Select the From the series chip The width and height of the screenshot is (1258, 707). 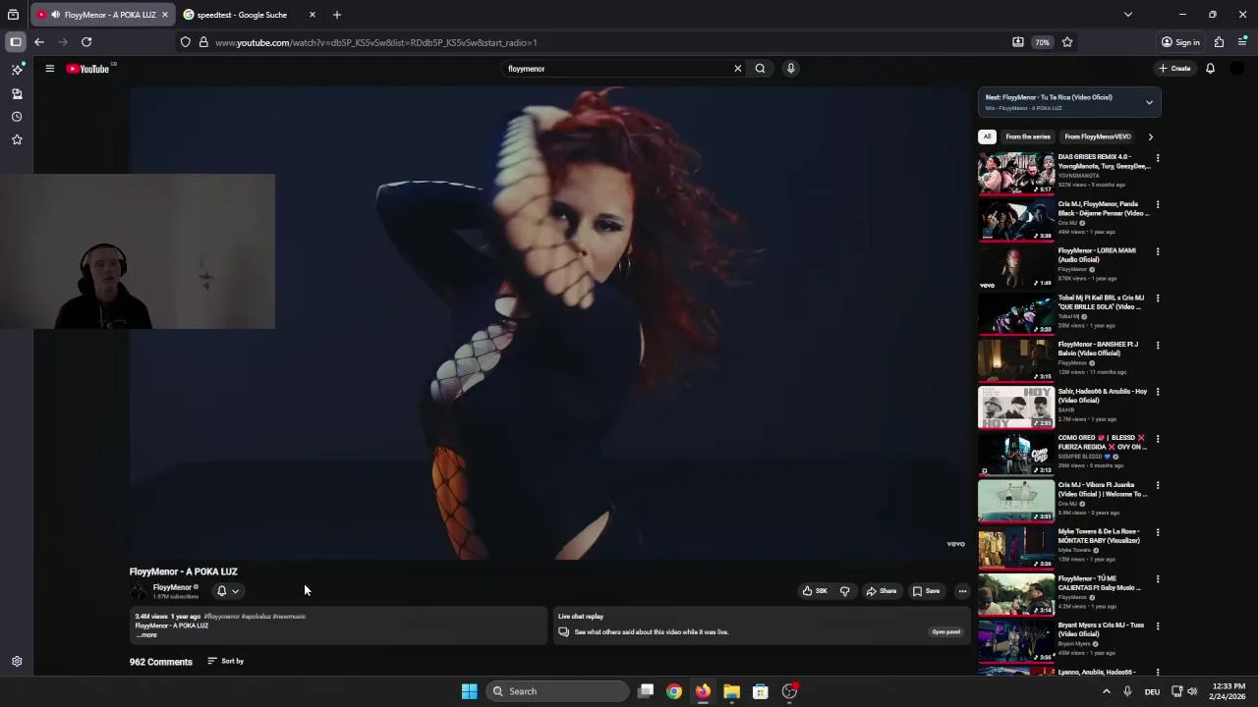1028,136
